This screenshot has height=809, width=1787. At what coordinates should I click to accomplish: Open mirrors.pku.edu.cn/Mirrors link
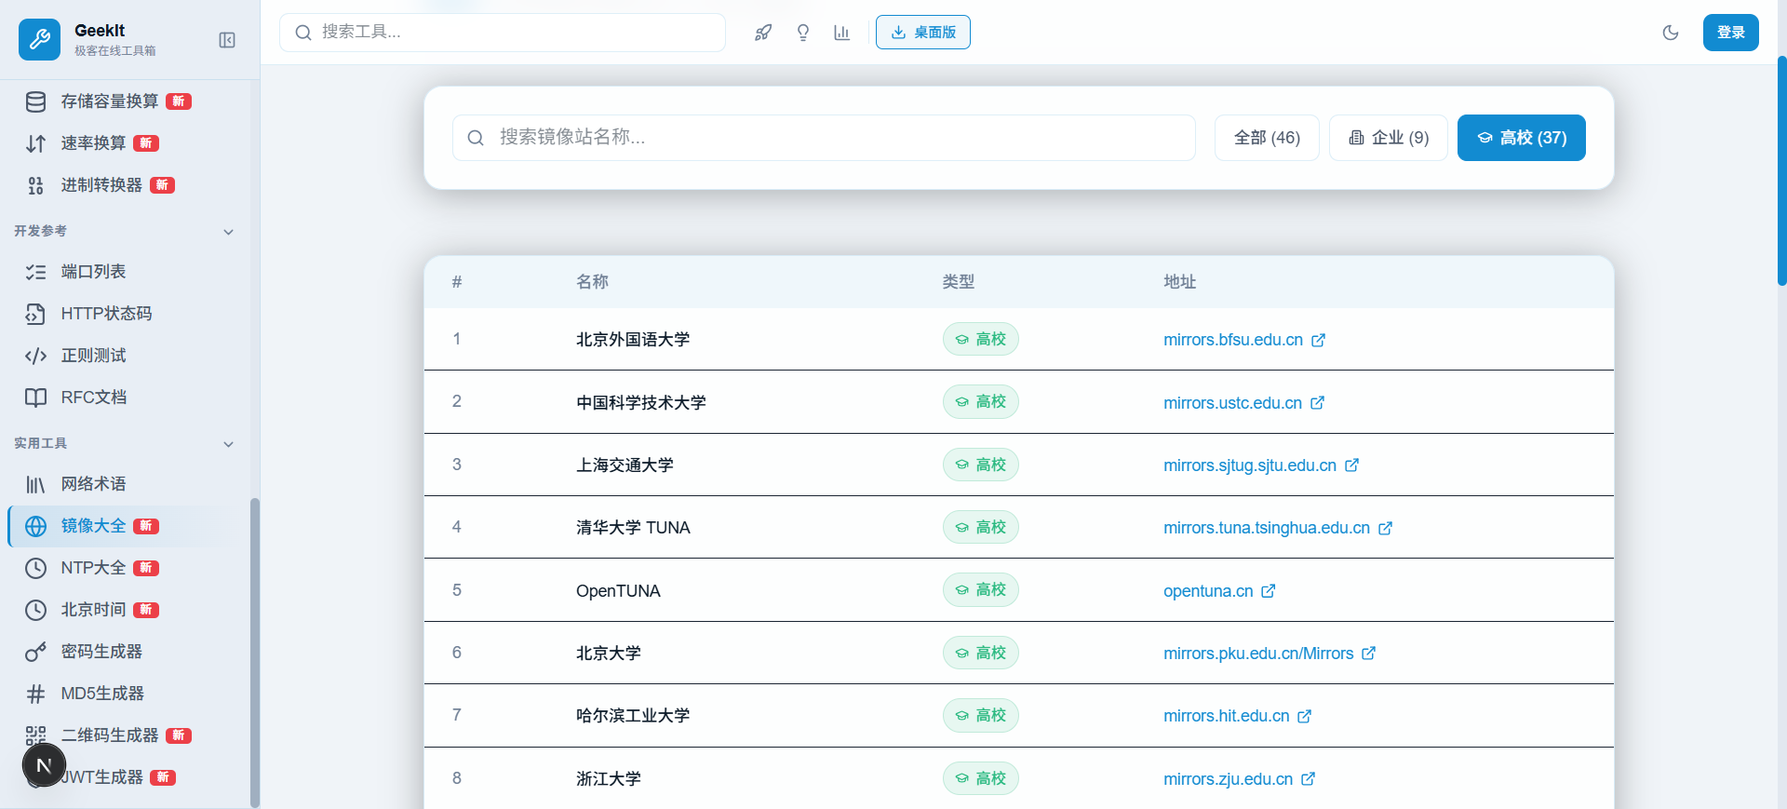1270,654
